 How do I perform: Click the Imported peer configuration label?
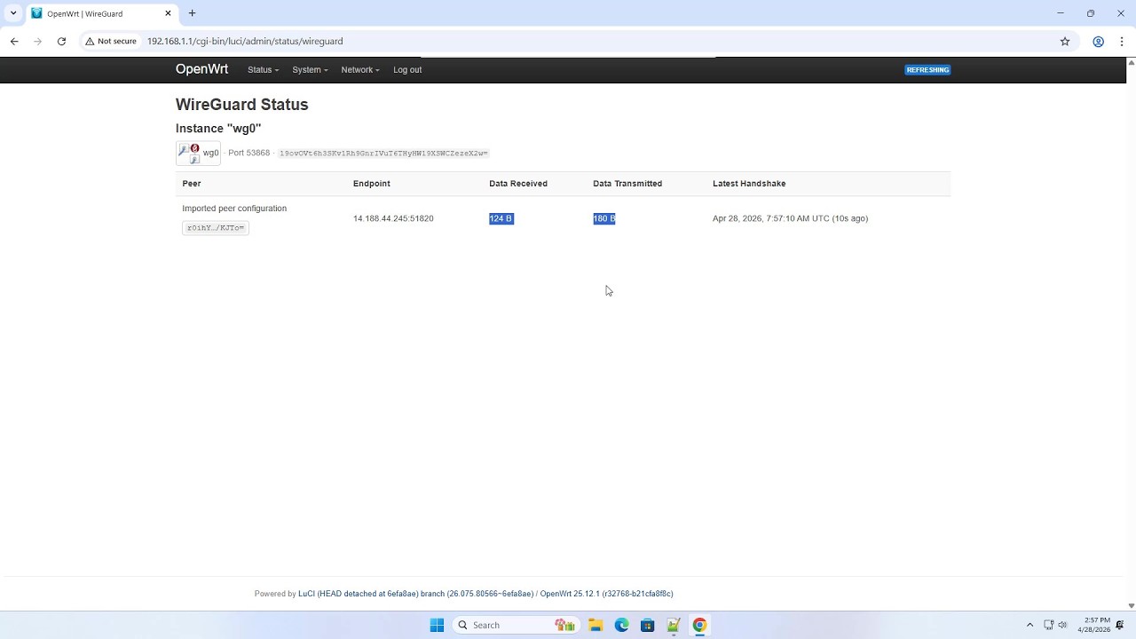[x=234, y=208]
